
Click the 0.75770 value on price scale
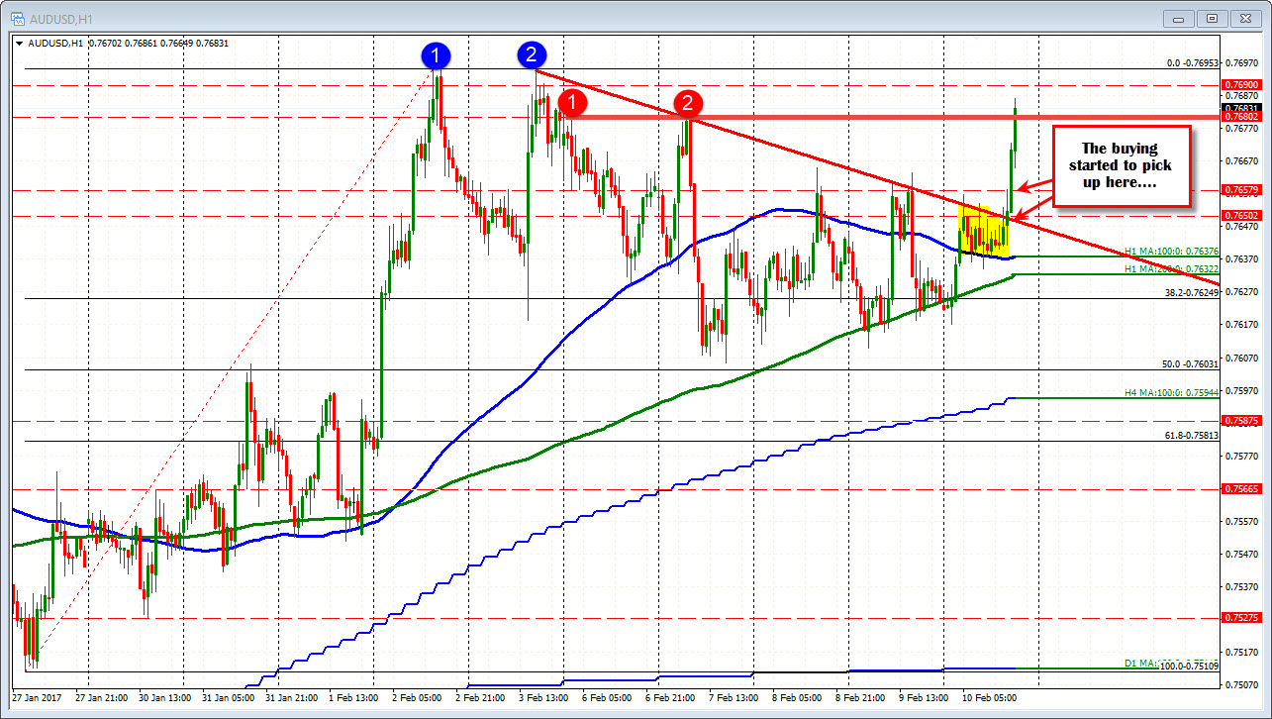click(1241, 457)
